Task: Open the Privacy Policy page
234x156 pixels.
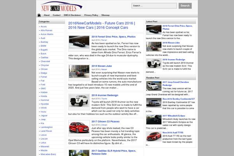Action: [91, 15]
